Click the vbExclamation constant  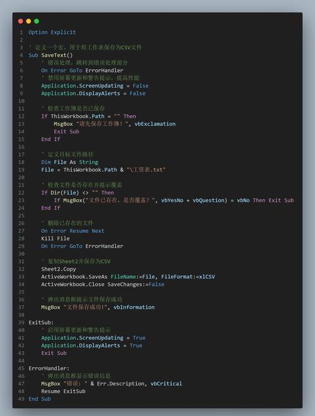coord(155,124)
